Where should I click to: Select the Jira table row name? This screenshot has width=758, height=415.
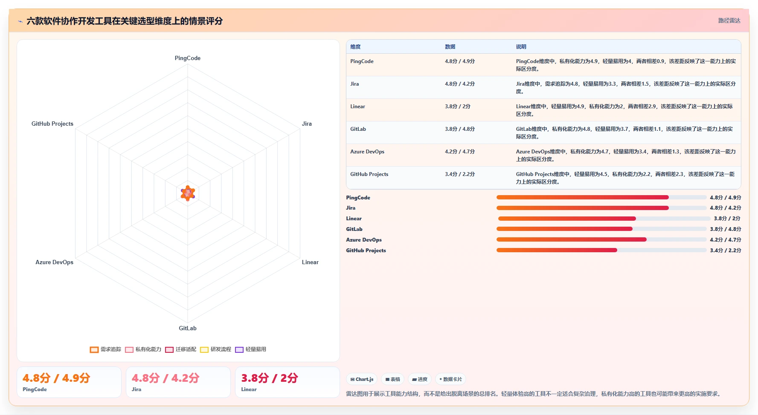click(354, 84)
